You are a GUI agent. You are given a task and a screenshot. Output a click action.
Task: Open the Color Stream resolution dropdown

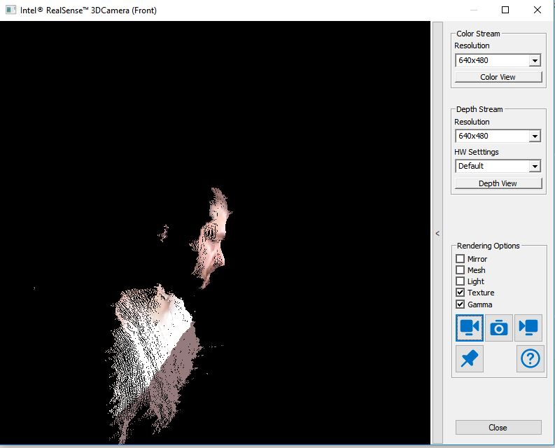coord(535,61)
